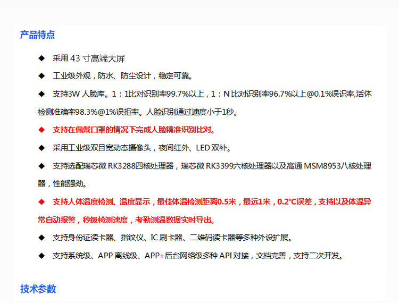
Task: Click line 检测准确率98.3%@1%误拒率
Action: [138, 112]
